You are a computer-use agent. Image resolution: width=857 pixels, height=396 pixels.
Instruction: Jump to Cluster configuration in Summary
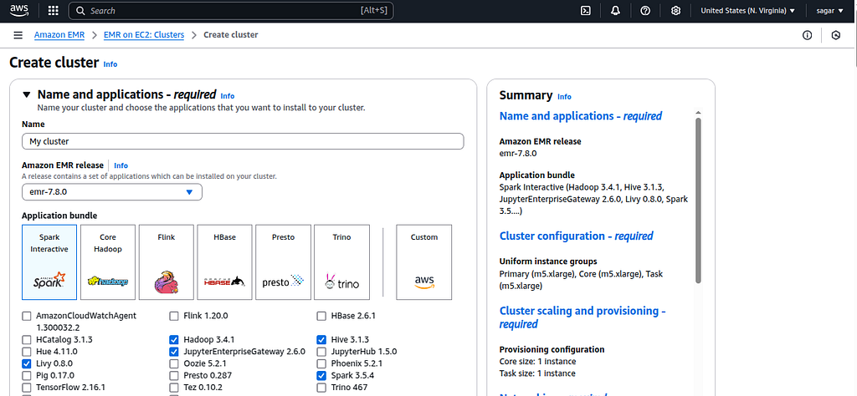click(576, 236)
